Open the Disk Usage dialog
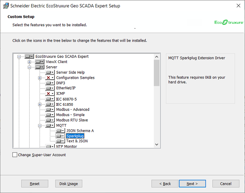This screenshot has width=245, height=193. coord(69,183)
